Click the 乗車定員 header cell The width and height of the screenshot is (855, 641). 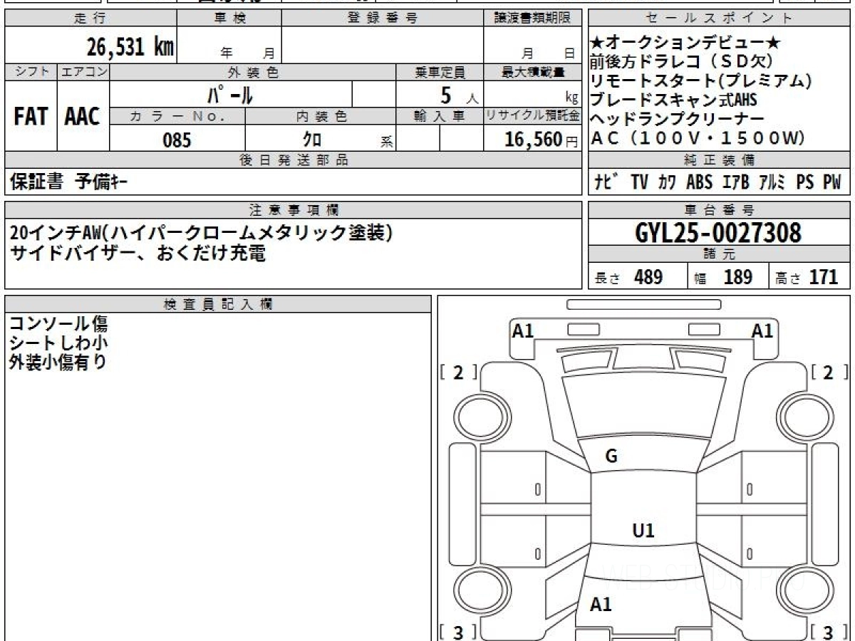[x=440, y=72]
